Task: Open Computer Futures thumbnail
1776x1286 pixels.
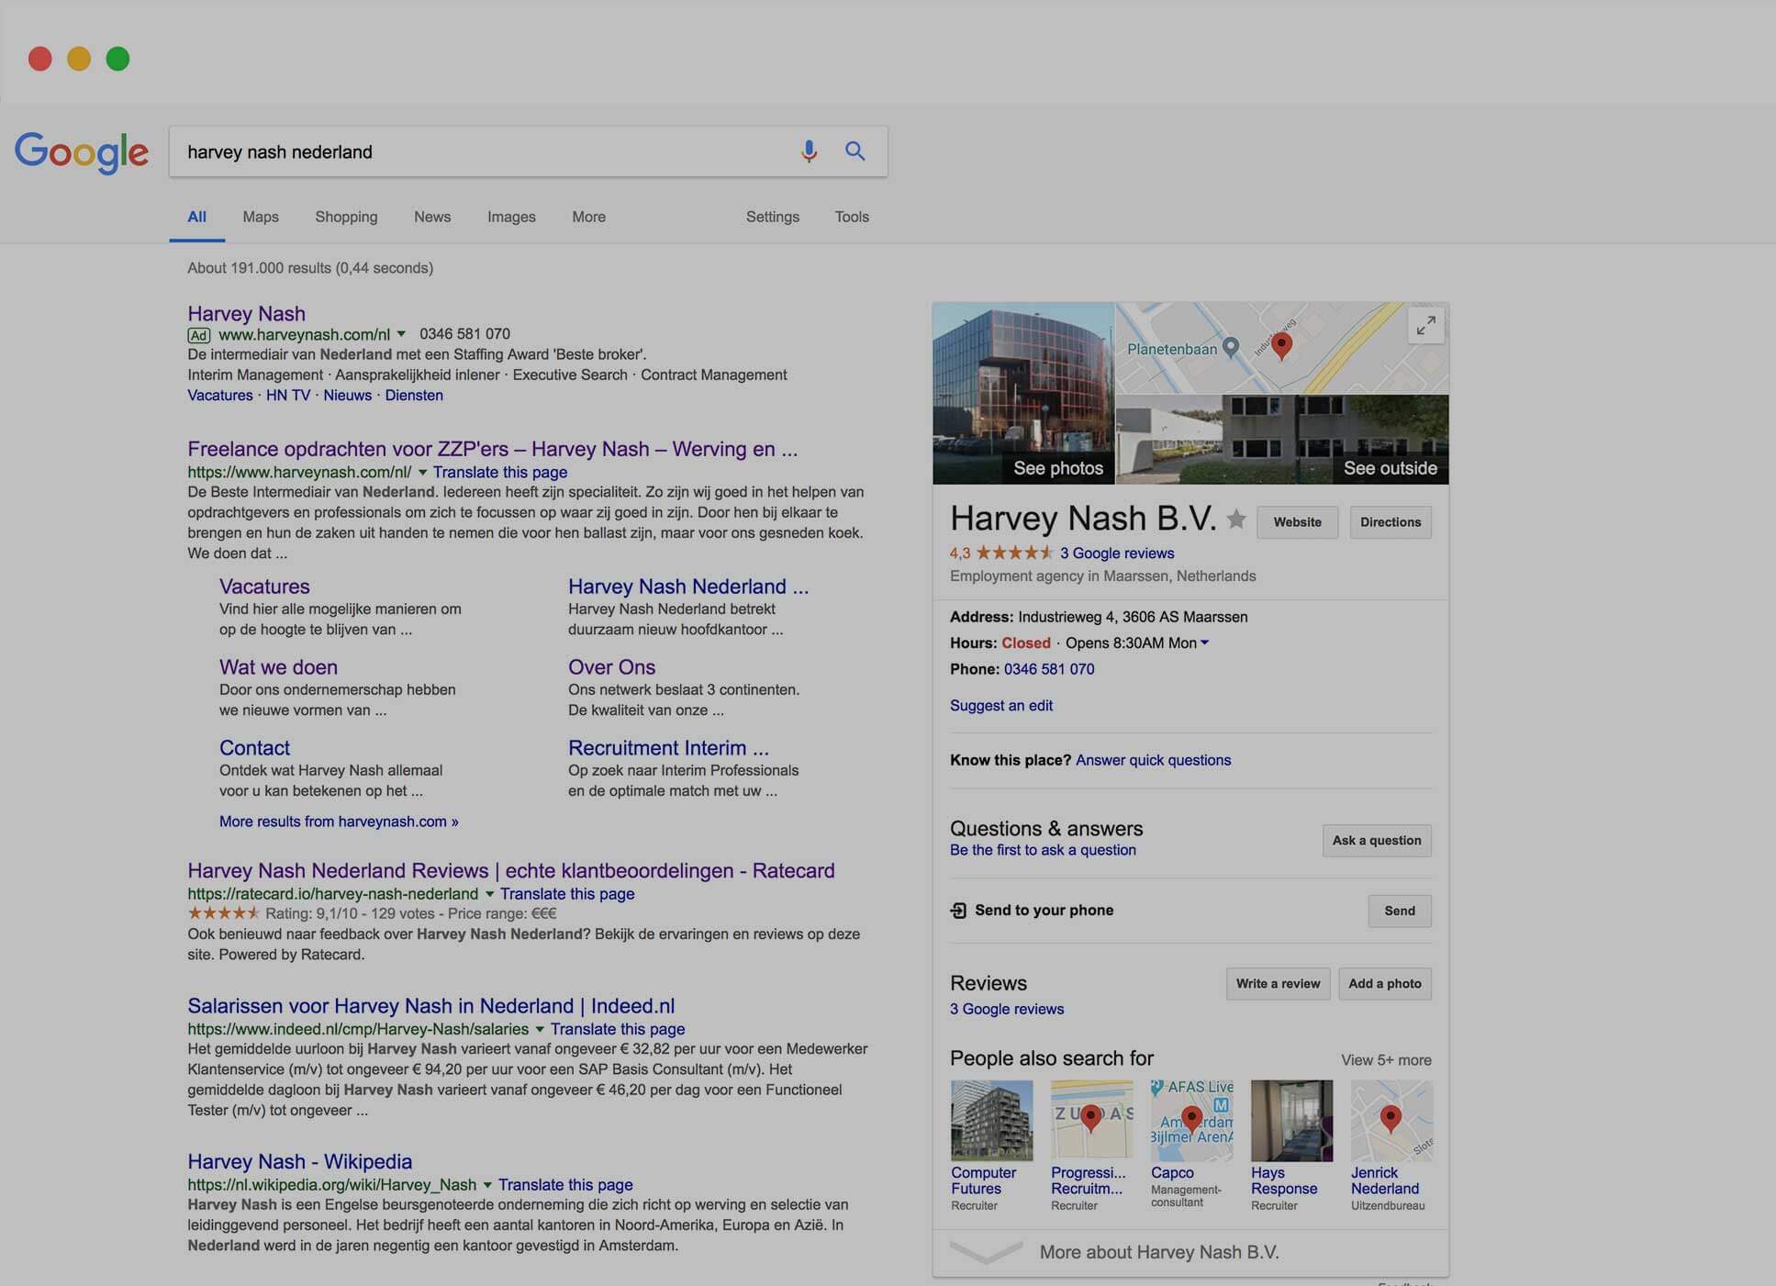Action: point(991,1121)
